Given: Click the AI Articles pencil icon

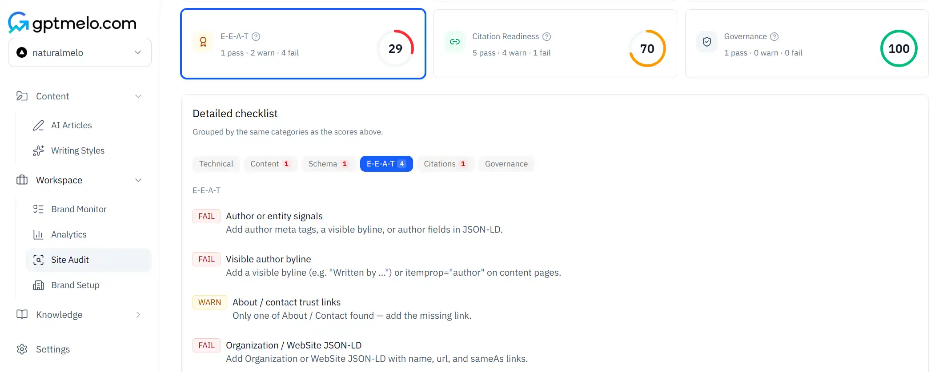Looking at the screenshot, I should [x=39, y=126].
